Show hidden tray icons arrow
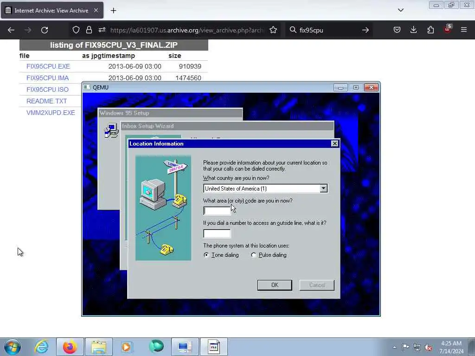 [x=394, y=347]
